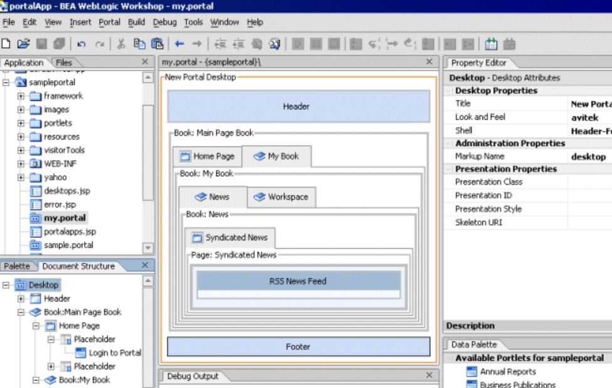Click the Redo toolbar icon
Image resolution: width=612 pixels, height=388 pixels.
100,44
